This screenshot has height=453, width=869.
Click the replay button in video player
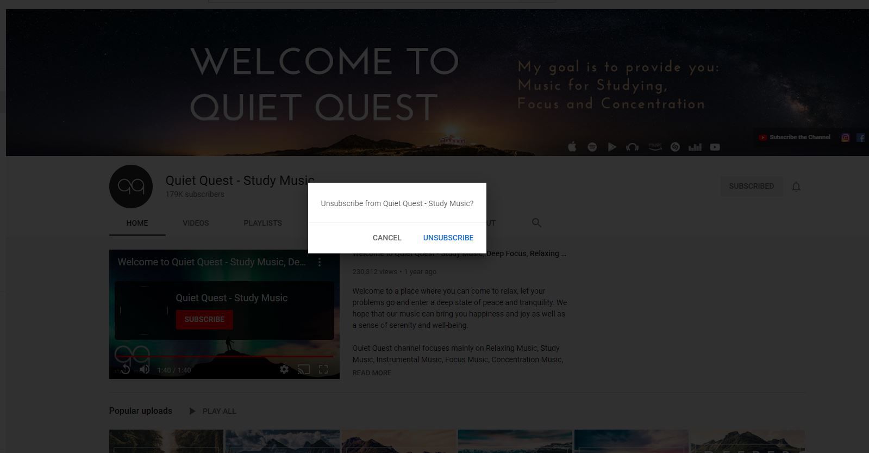(x=126, y=370)
